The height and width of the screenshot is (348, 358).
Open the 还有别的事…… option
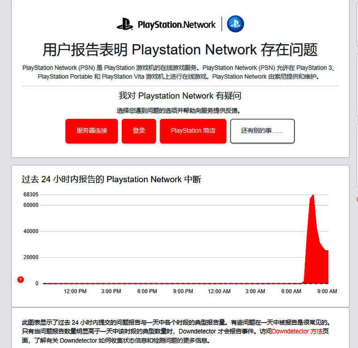point(262,131)
